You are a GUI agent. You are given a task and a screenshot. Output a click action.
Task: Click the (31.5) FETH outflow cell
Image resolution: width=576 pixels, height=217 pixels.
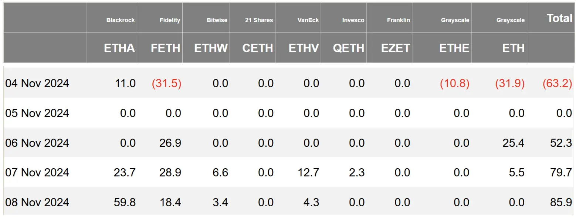point(166,83)
